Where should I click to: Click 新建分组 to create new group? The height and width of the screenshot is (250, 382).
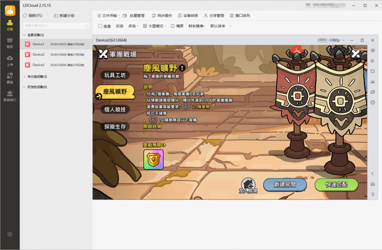64,15
